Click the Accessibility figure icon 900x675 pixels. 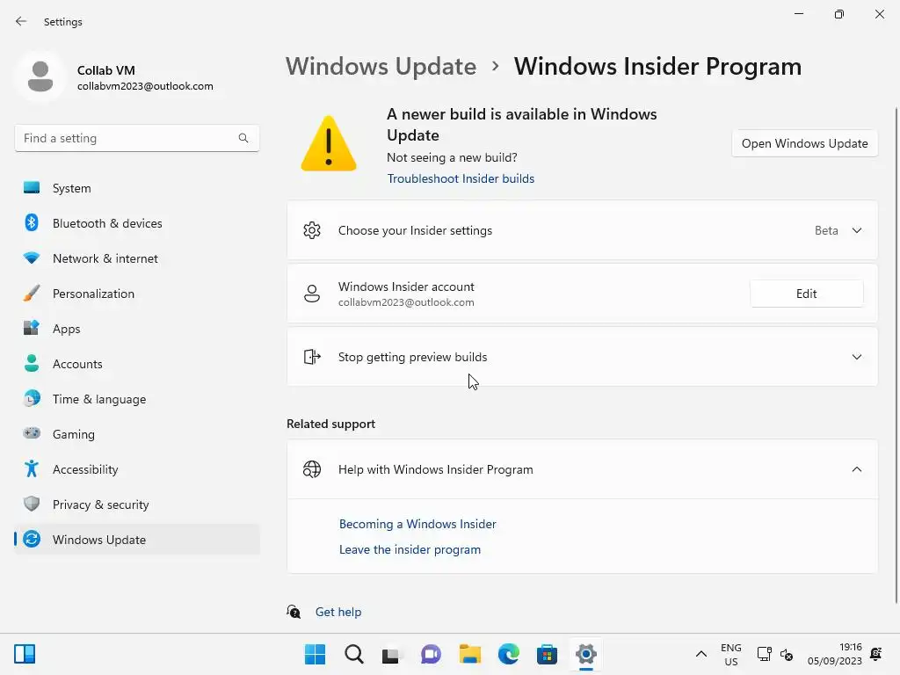click(32, 469)
